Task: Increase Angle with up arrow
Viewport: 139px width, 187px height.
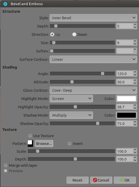Action: click(135, 72)
